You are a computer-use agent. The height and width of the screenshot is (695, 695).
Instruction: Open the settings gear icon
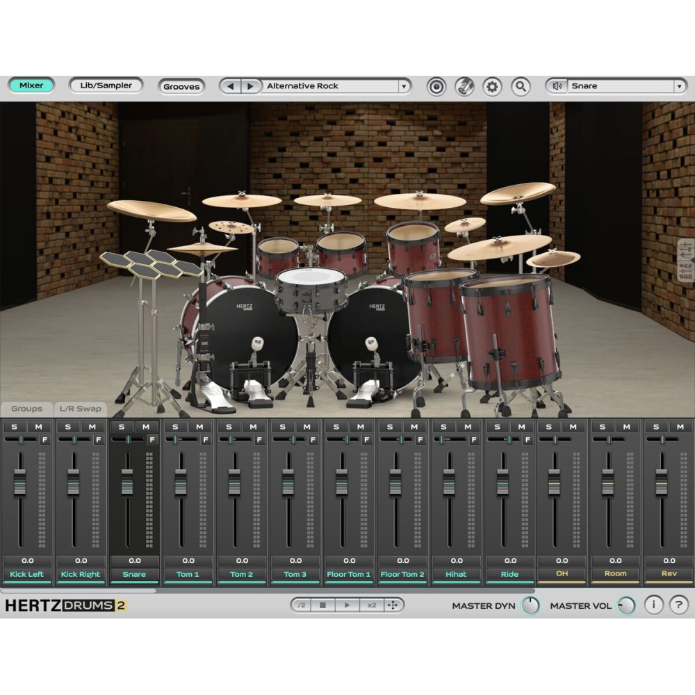[x=492, y=87]
